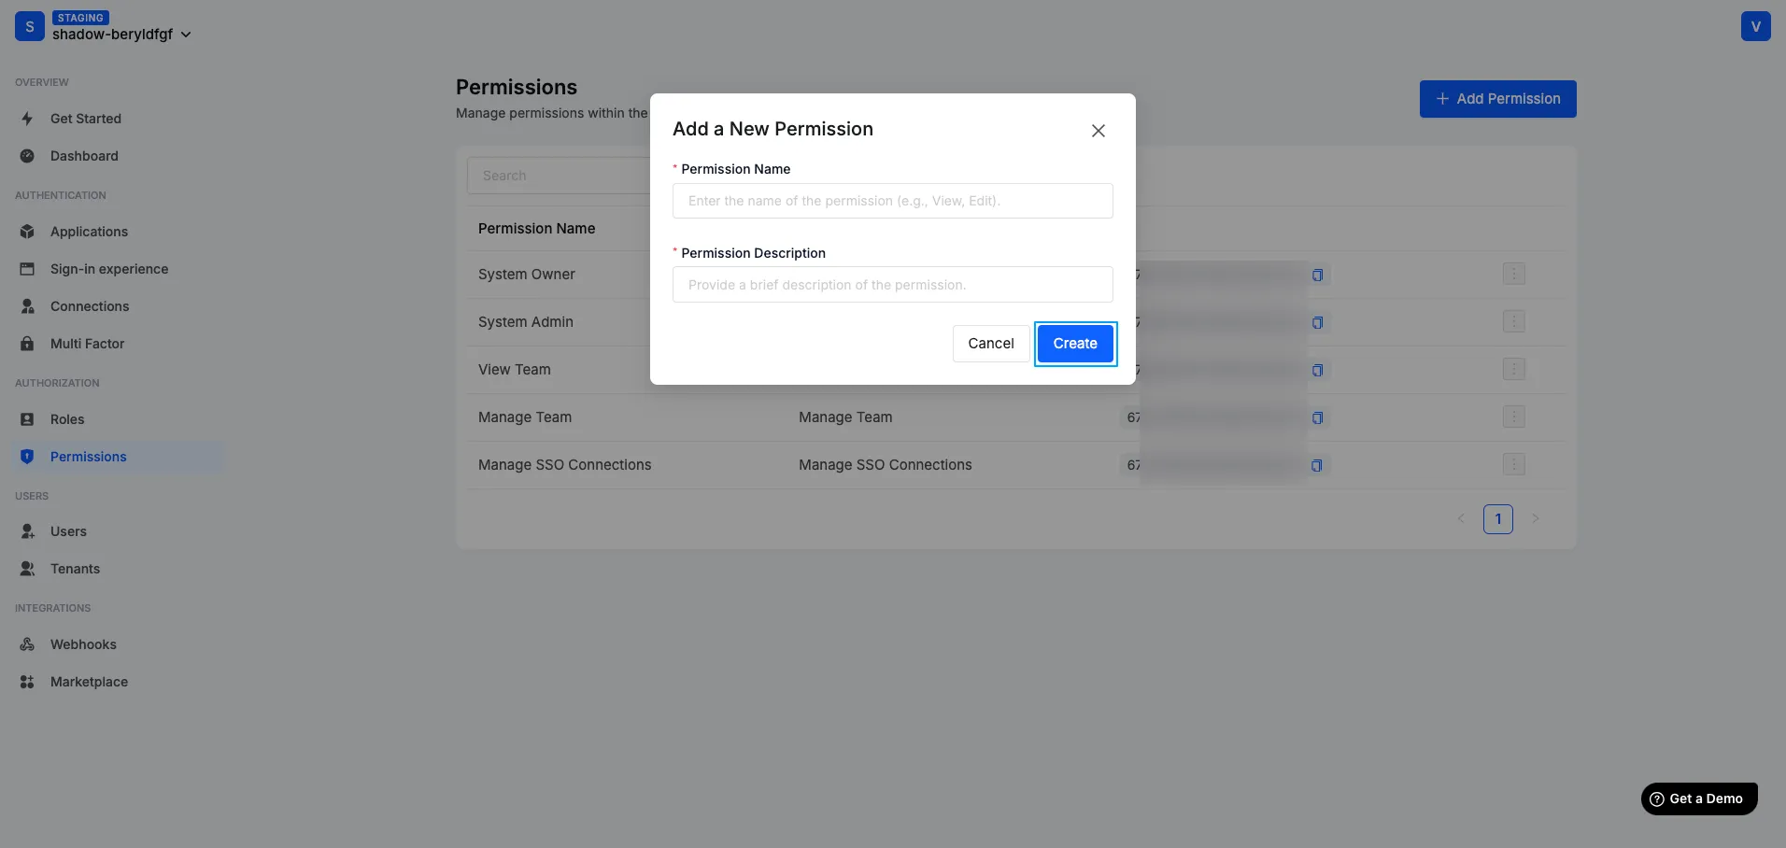Click the Multi Factor lock icon

pos(27,344)
